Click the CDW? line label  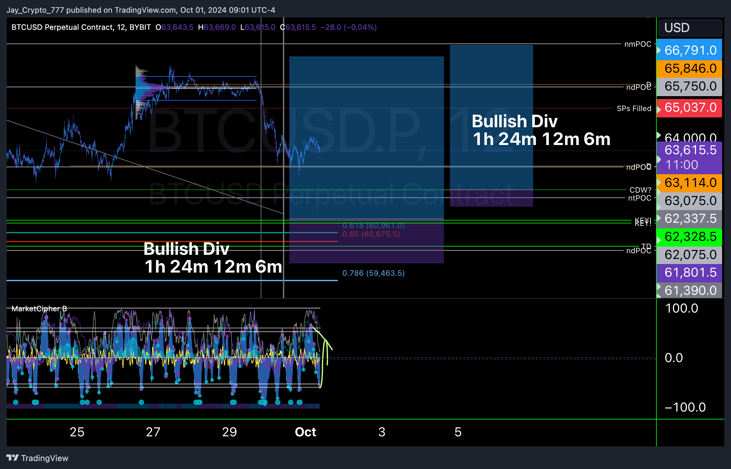pos(640,190)
